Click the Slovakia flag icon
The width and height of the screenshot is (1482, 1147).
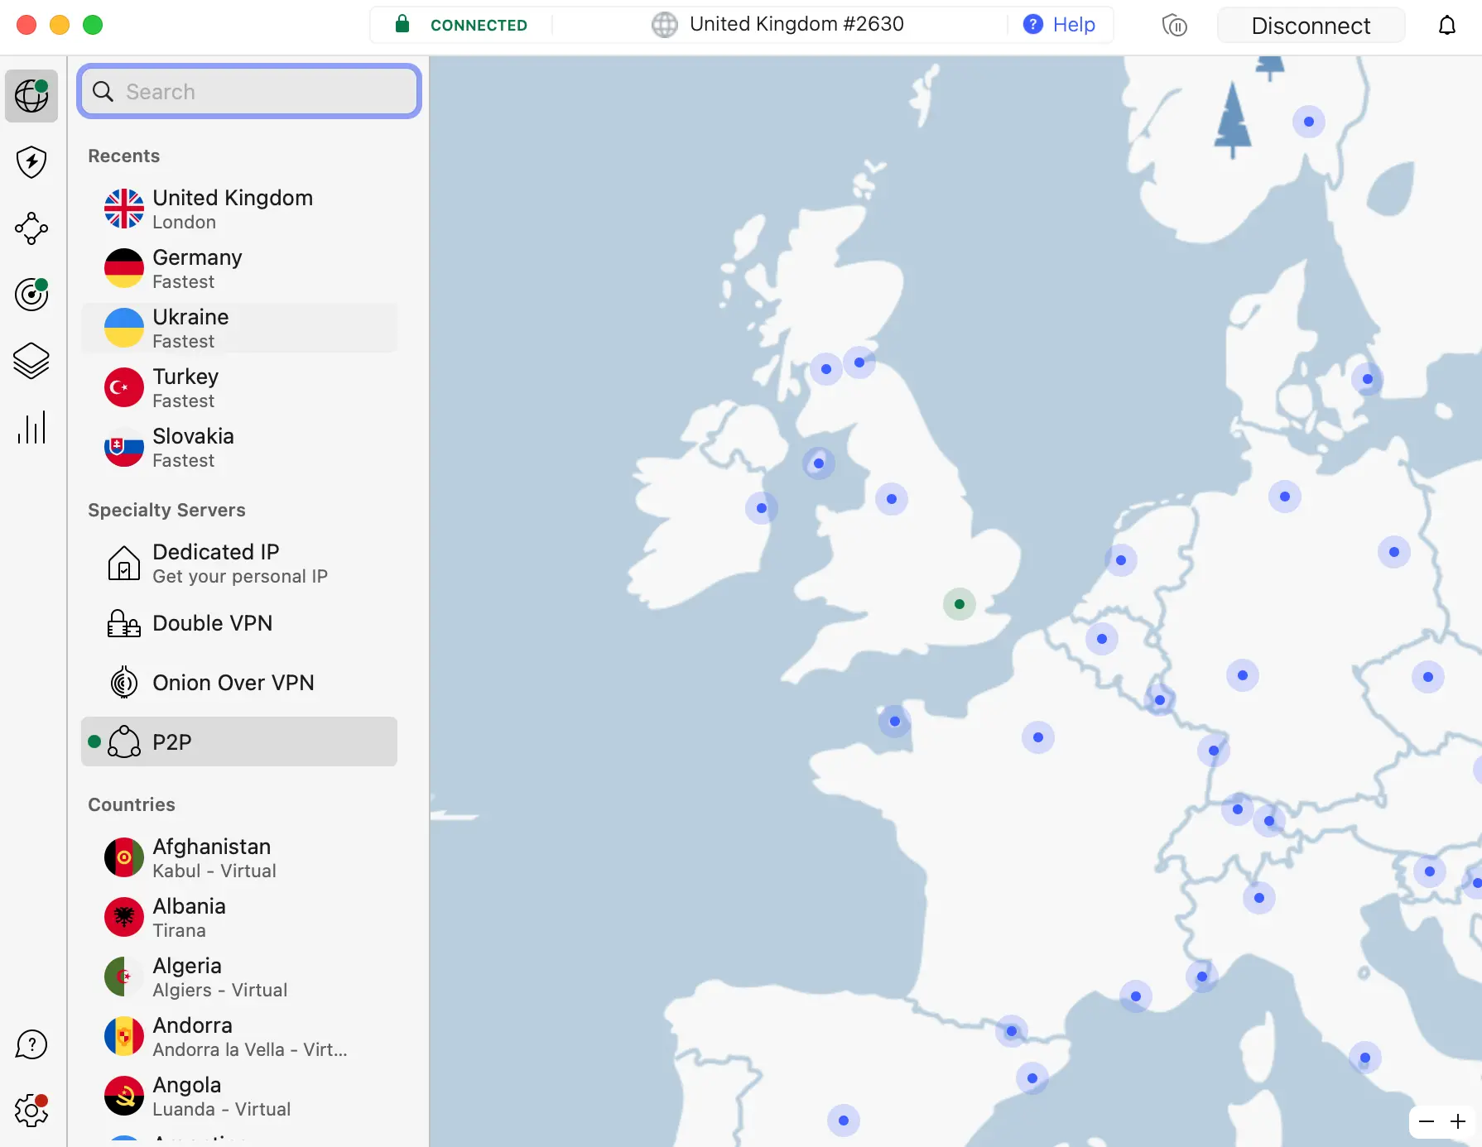tap(124, 447)
